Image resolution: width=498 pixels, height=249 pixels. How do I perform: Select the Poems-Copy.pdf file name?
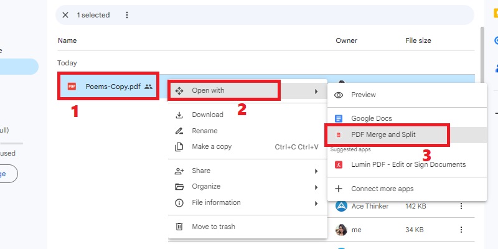point(113,87)
